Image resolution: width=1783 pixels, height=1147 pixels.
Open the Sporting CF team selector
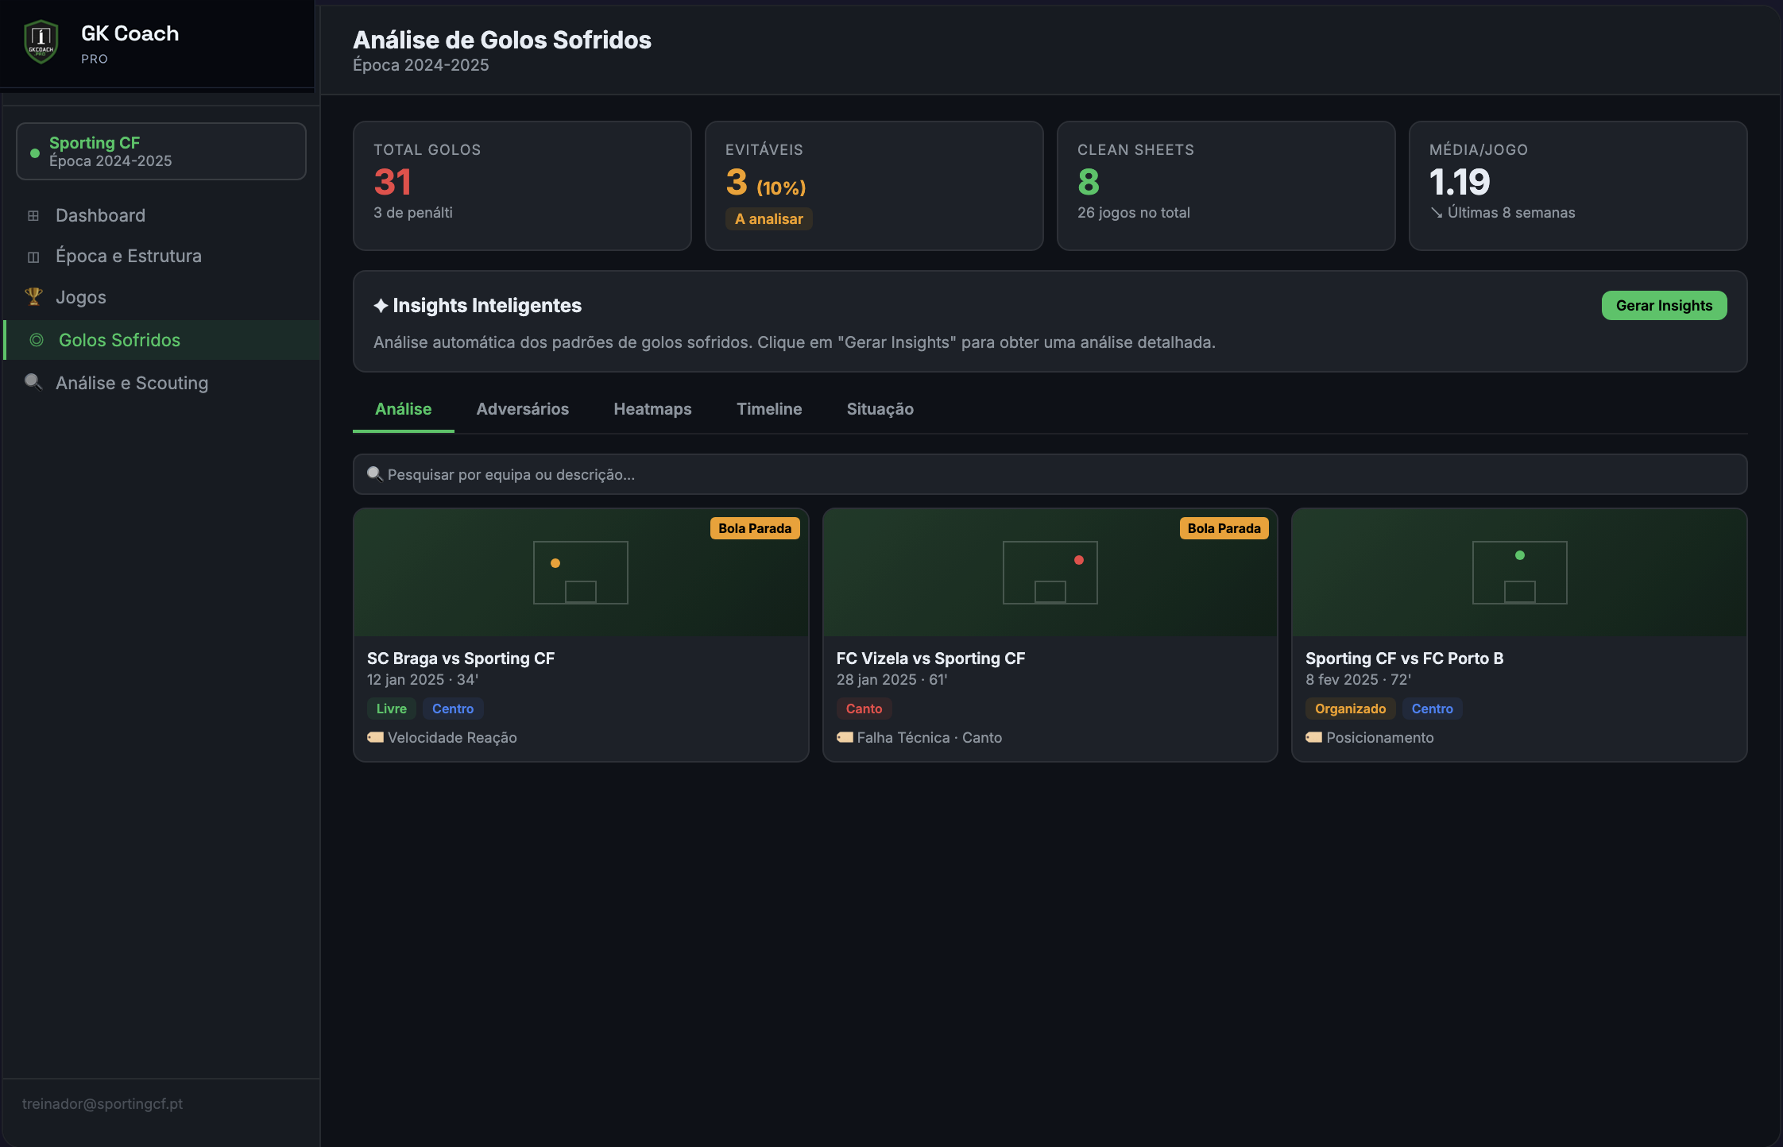[x=161, y=152]
